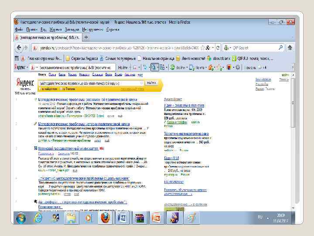Viewport: 314px width, 236px height.
Task: Click the Яндекс.Директ link
Action: (x=173, y=99)
